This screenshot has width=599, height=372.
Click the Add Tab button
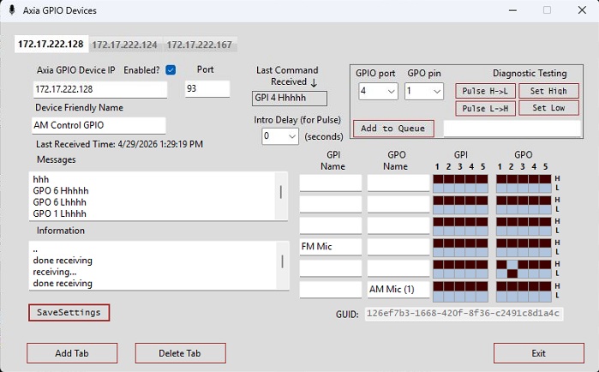tap(72, 353)
